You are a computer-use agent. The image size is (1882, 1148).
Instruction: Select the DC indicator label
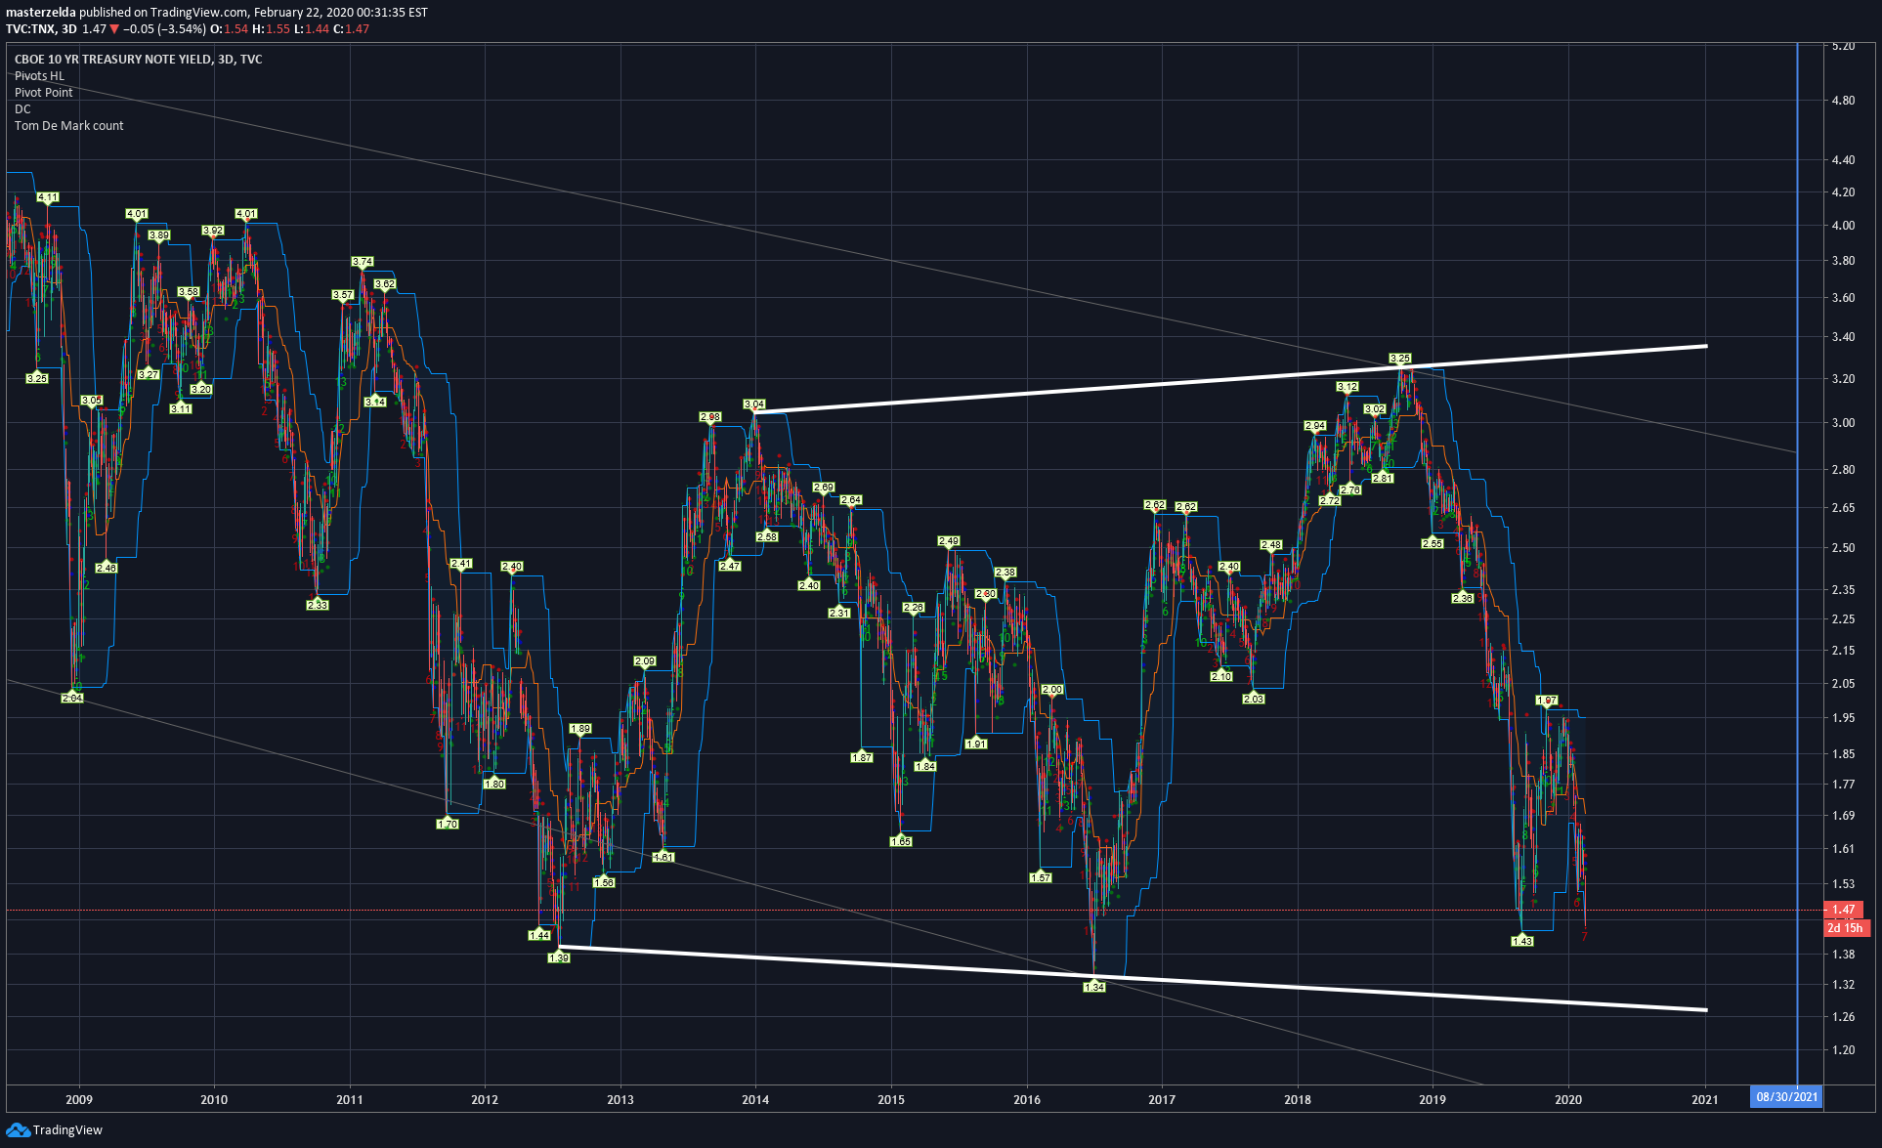click(22, 109)
